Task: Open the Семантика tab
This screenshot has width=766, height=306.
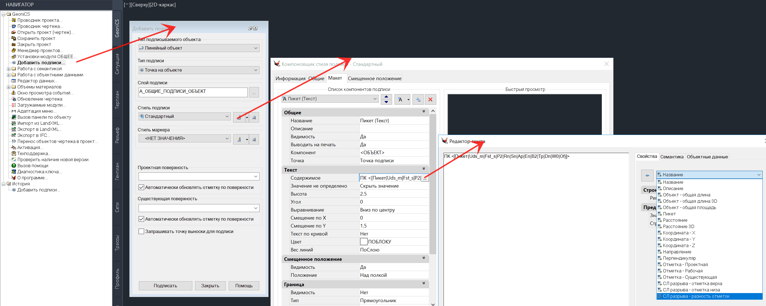Action: pyautogui.click(x=671, y=157)
